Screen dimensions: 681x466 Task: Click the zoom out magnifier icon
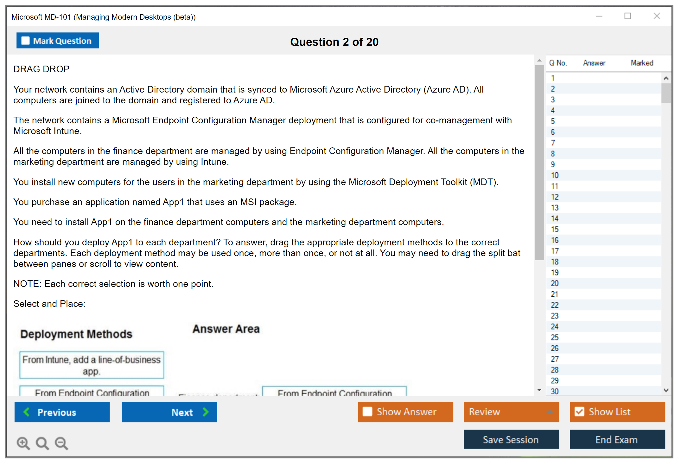coord(61,443)
